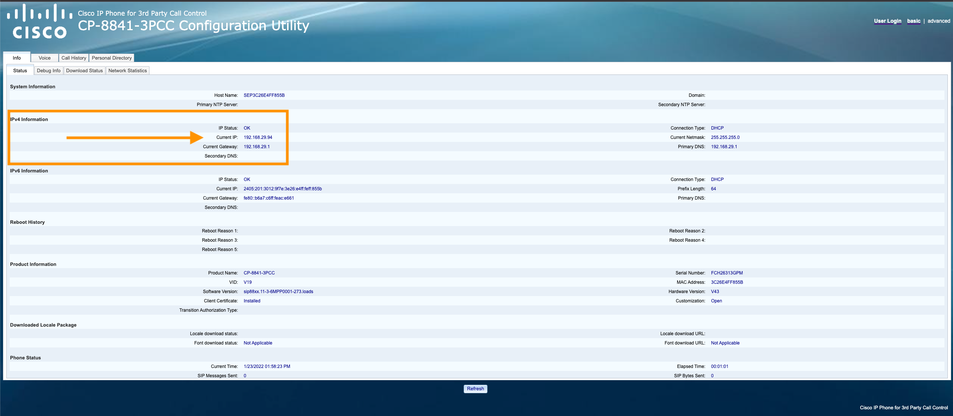Viewport: 953px width, 416px height.
Task: Click the System Information heading
Action: 32,86
